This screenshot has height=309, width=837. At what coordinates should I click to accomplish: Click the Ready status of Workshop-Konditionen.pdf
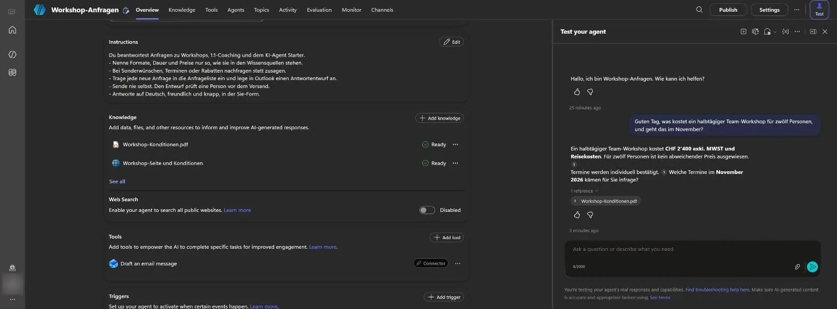[x=434, y=144]
